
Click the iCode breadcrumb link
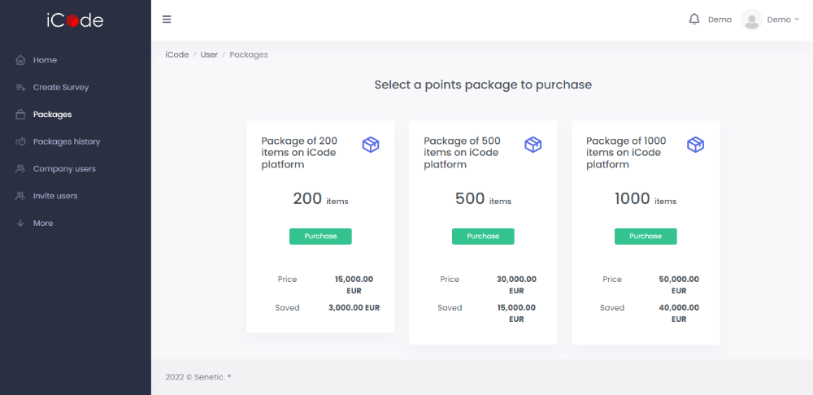coord(176,54)
